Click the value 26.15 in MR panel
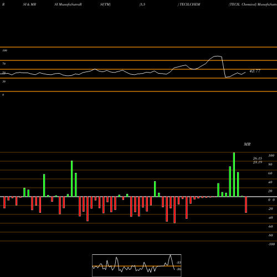Viewport: 277px width, 277px height. 258,158
